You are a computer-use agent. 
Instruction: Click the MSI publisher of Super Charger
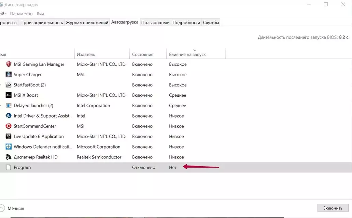[x=81, y=75]
